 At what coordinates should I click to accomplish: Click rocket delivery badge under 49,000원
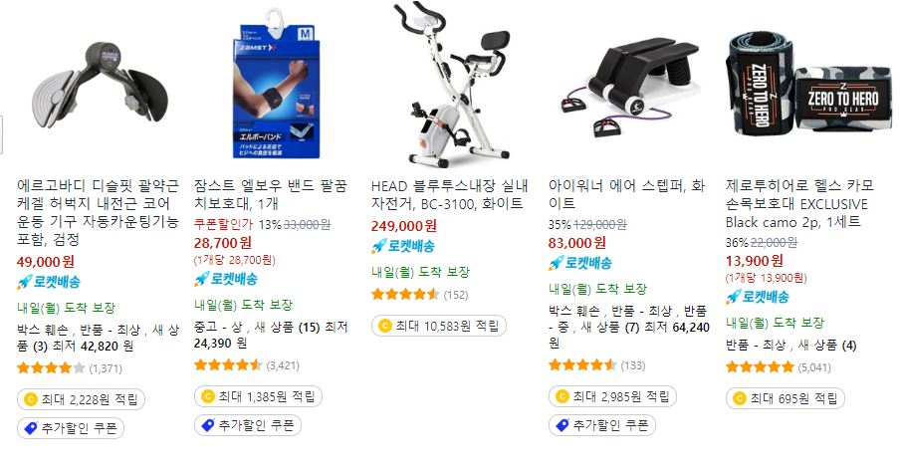[49, 282]
